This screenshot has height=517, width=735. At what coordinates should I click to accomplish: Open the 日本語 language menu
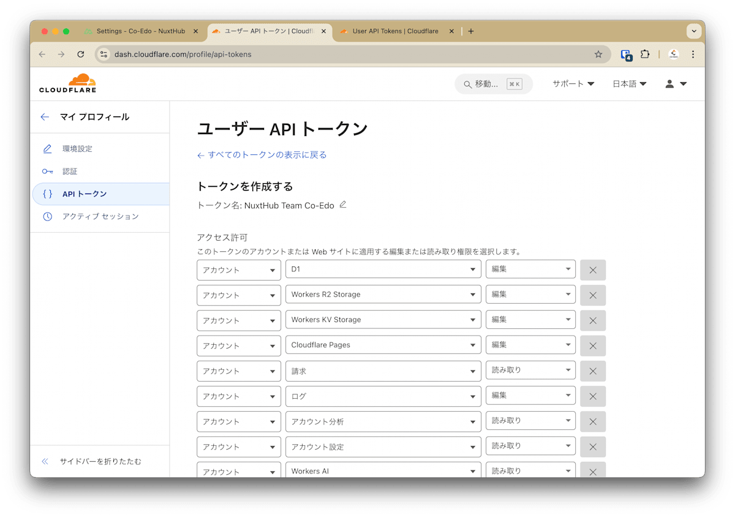(630, 84)
